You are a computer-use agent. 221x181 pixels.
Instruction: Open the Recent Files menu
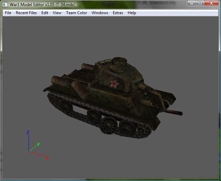26,13
